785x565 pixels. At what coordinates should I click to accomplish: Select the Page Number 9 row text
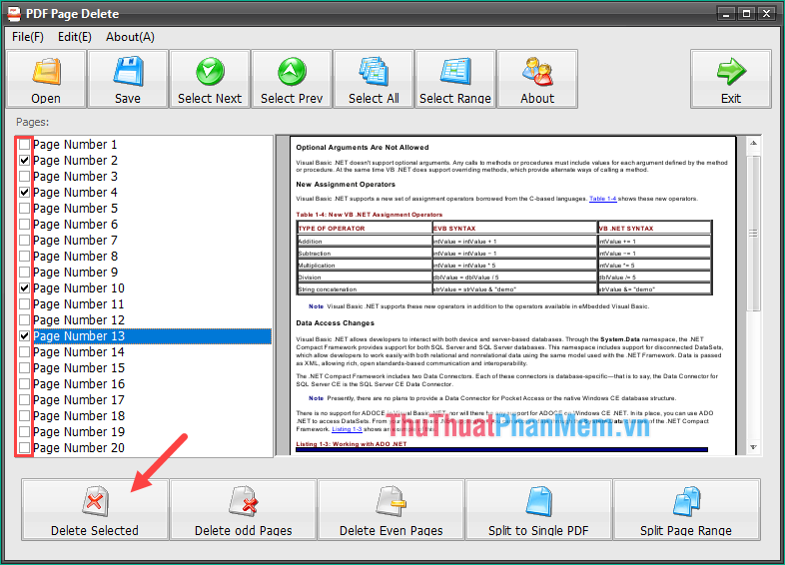pos(75,273)
